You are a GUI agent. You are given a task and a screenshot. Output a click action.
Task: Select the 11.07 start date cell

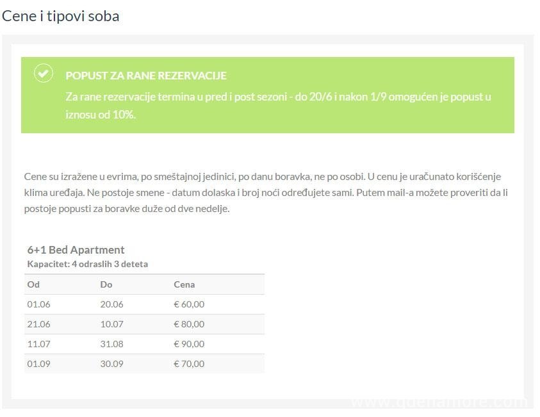38,344
